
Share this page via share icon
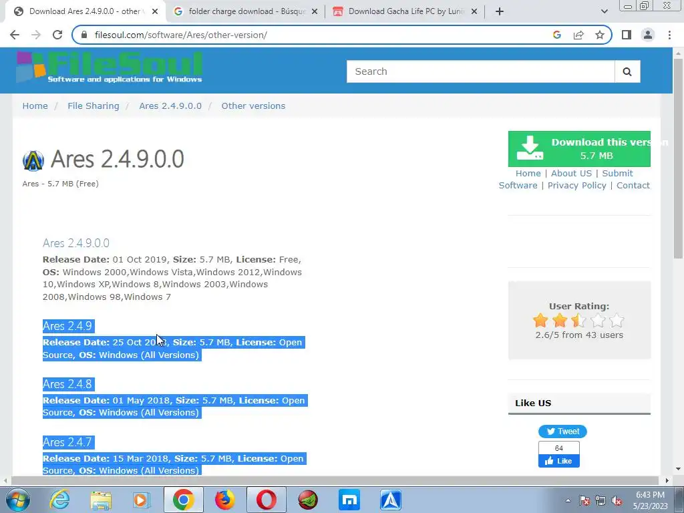578,35
